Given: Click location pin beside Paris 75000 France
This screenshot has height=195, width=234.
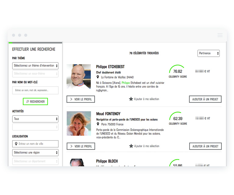Looking at the screenshot, I should pyautogui.click(x=98, y=124).
